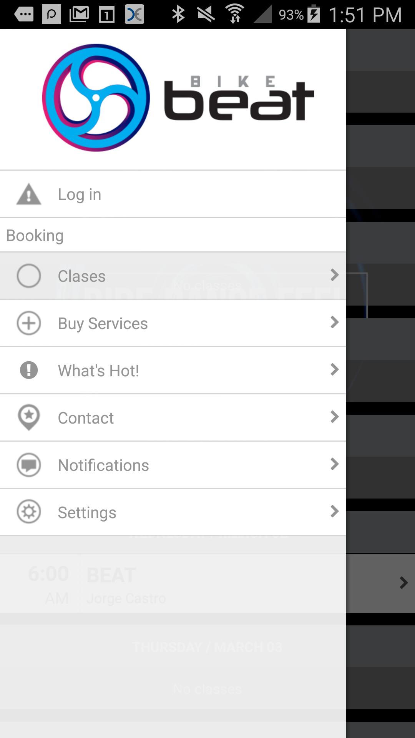Expand the Clases chevron arrow
This screenshot has height=738, width=415.
click(334, 275)
